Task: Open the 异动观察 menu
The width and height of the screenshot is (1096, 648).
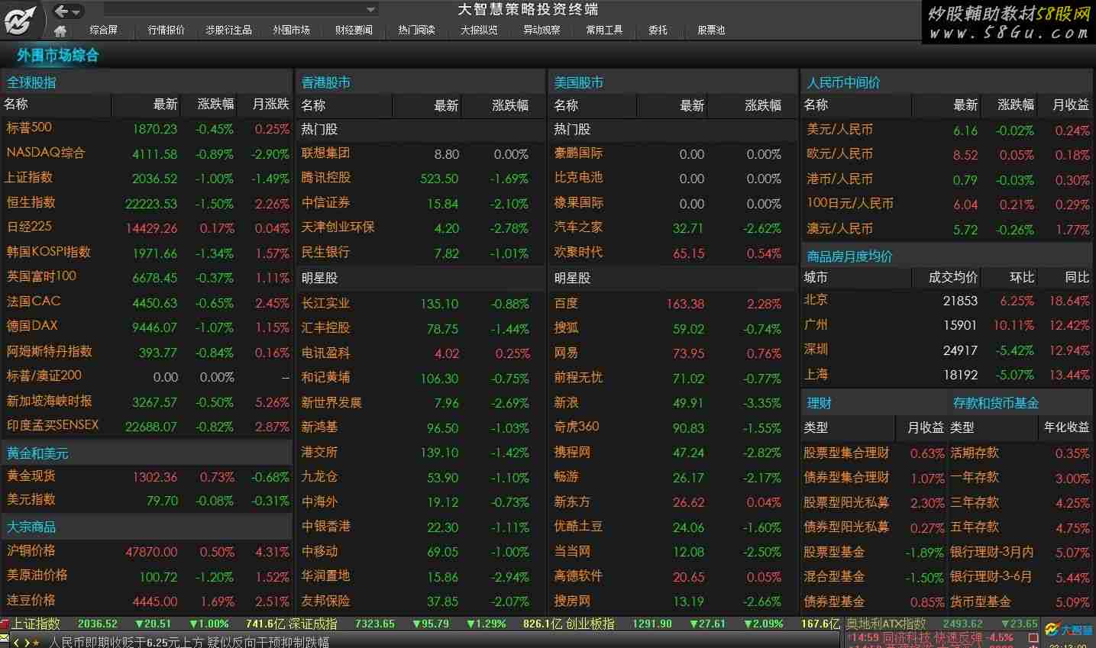Action: click(542, 30)
